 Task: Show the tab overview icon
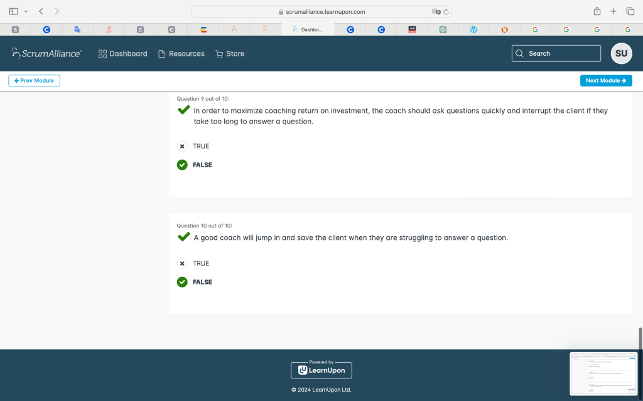(x=630, y=11)
